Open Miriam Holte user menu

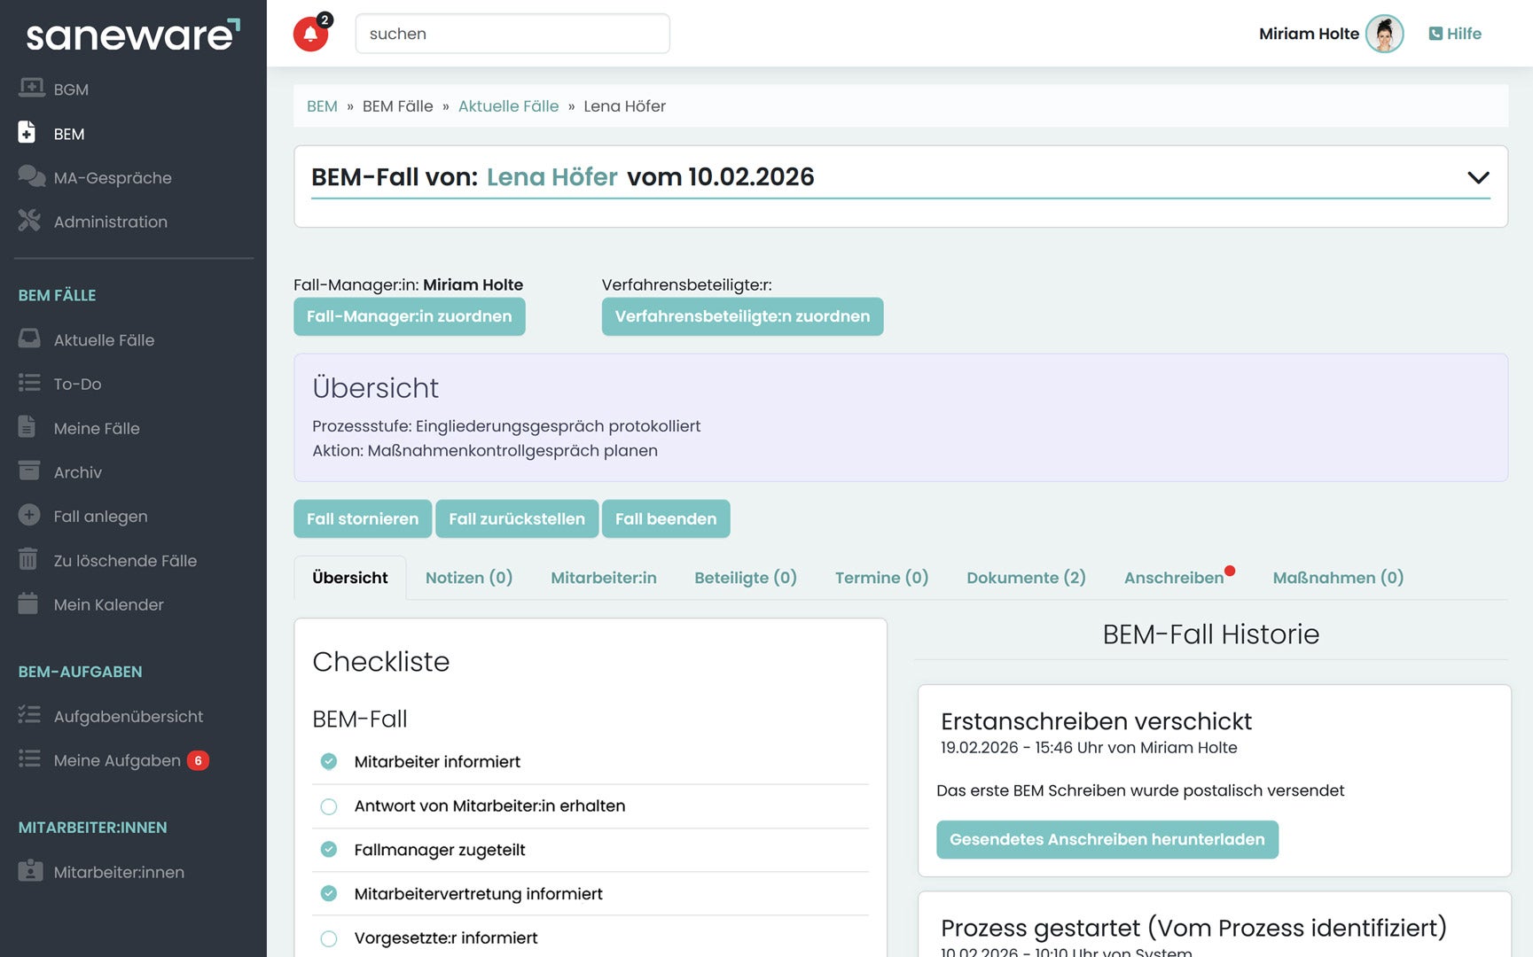(x=1330, y=34)
